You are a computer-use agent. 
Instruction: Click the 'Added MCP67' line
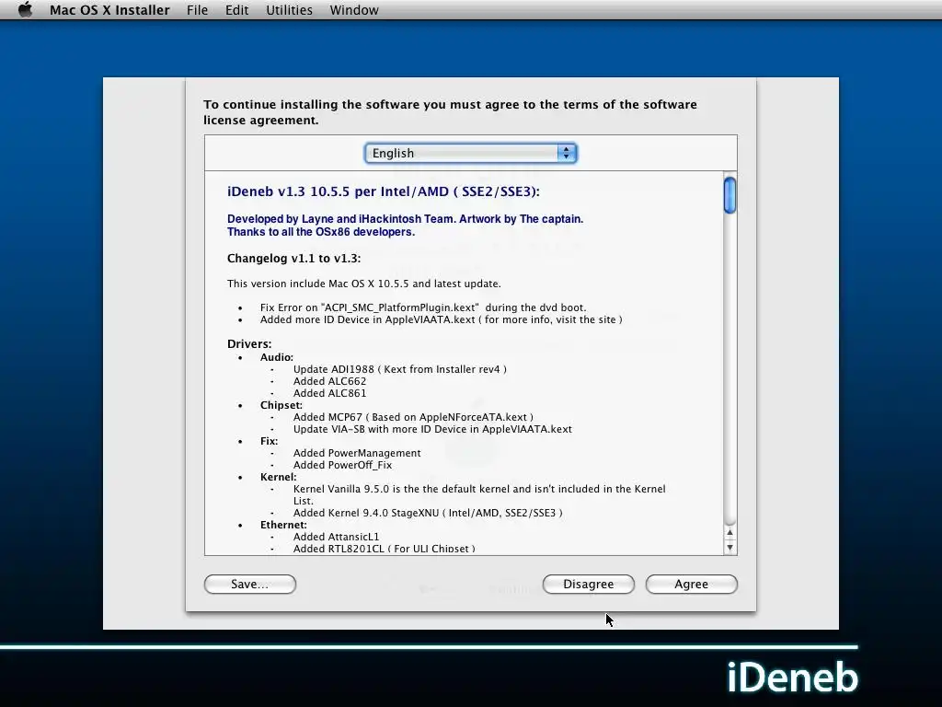(x=413, y=417)
